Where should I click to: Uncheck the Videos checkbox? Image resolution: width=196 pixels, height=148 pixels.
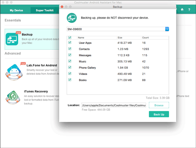[70, 74]
